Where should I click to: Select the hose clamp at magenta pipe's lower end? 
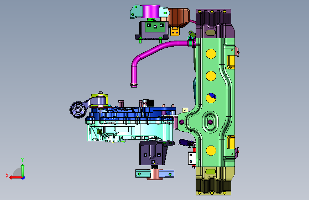[x=134, y=85]
